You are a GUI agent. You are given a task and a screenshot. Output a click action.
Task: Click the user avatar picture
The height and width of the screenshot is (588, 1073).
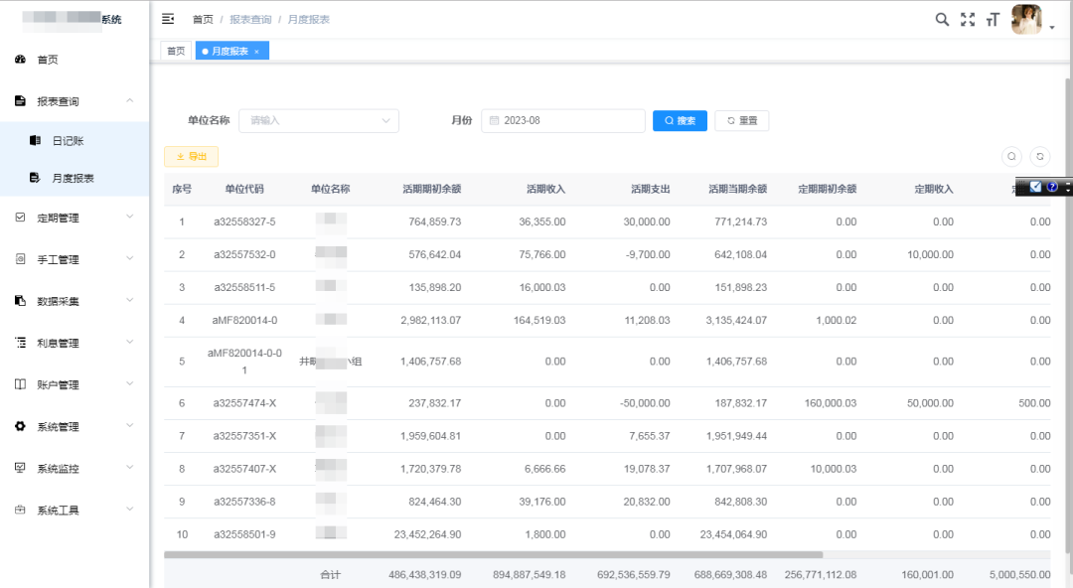(x=1025, y=19)
